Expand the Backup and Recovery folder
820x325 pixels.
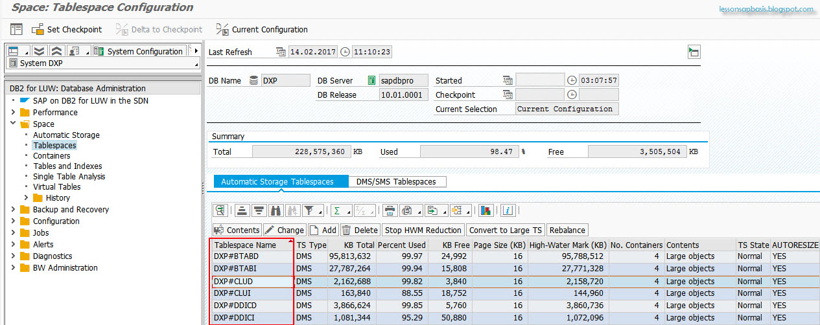[x=14, y=209]
